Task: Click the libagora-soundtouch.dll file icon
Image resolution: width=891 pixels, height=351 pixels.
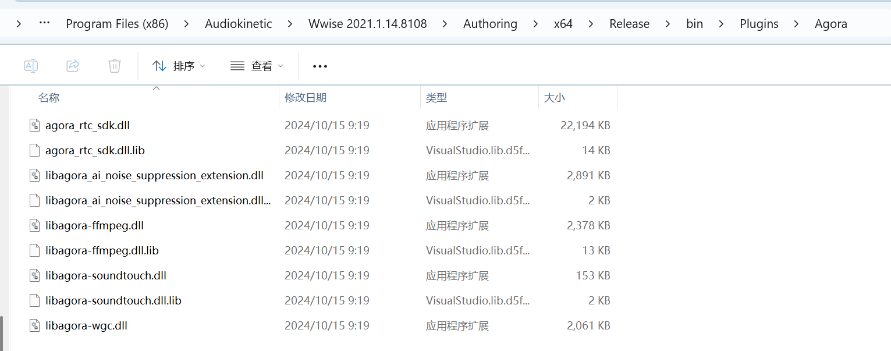Action: point(36,275)
